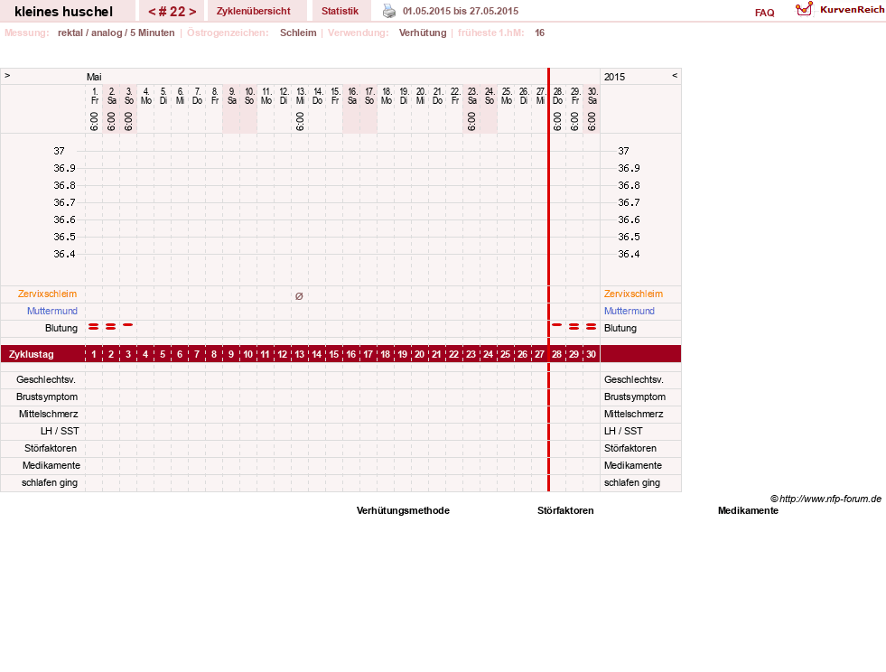Screen dimensions: 886x672
Task: Click heavy bleeding mark on cycle day 1
Action: [94, 327]
